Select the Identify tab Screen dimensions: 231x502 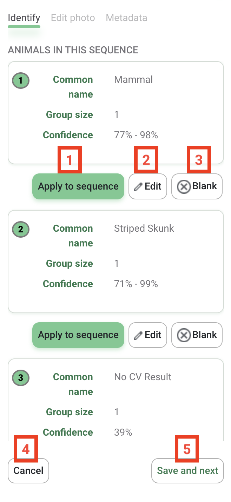pyautogui.click(x=24, y=18)
